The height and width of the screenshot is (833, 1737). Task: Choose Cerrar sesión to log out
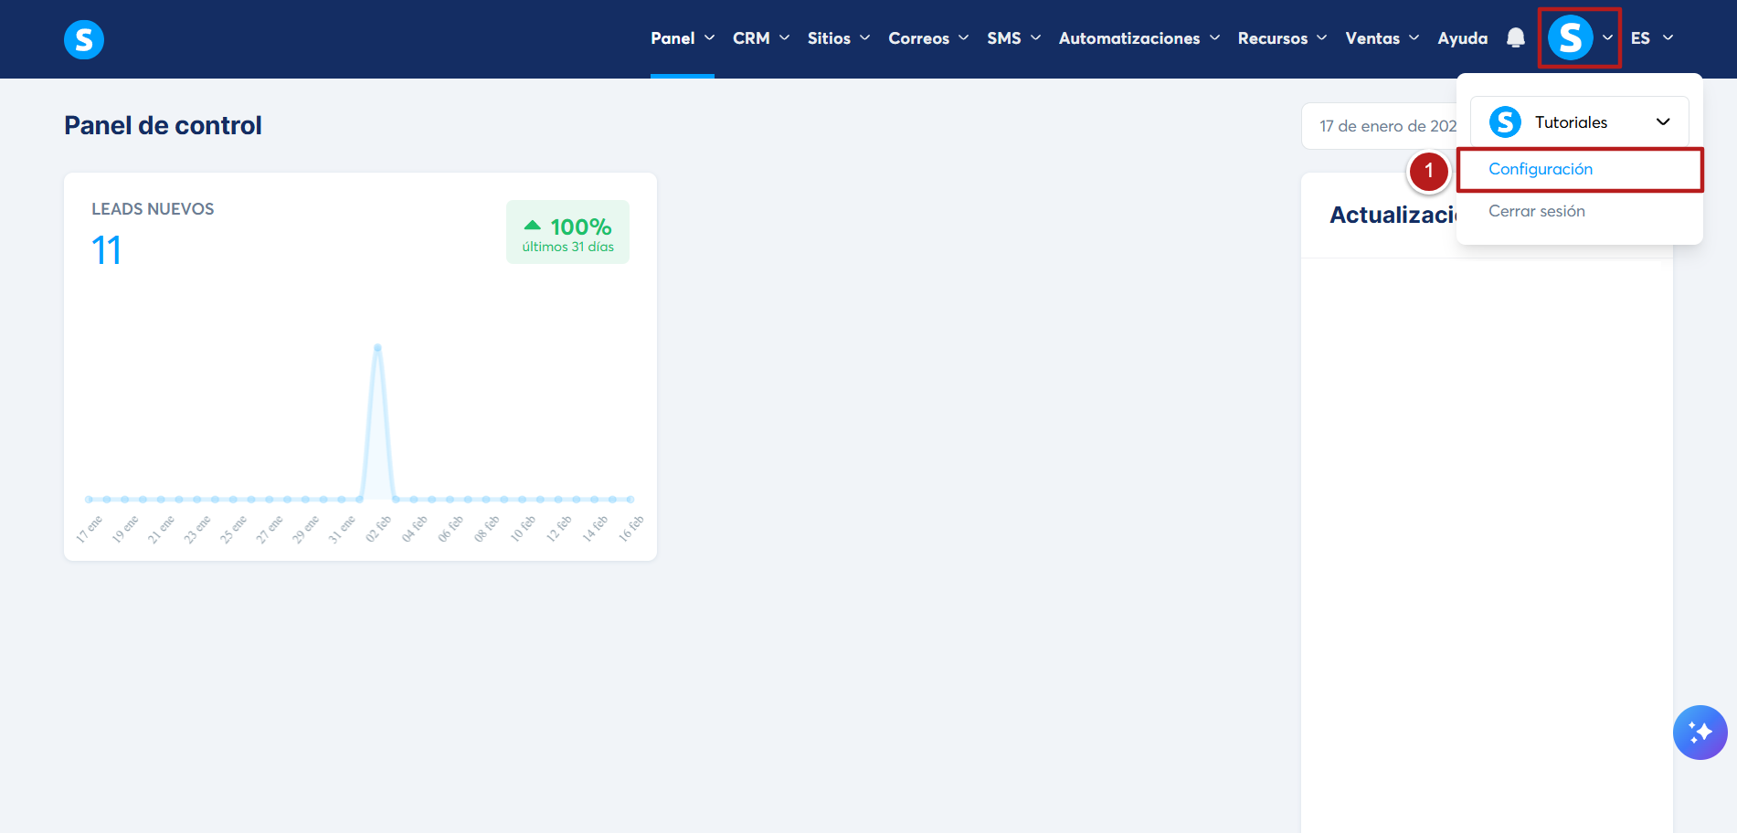coord(1537,211)
